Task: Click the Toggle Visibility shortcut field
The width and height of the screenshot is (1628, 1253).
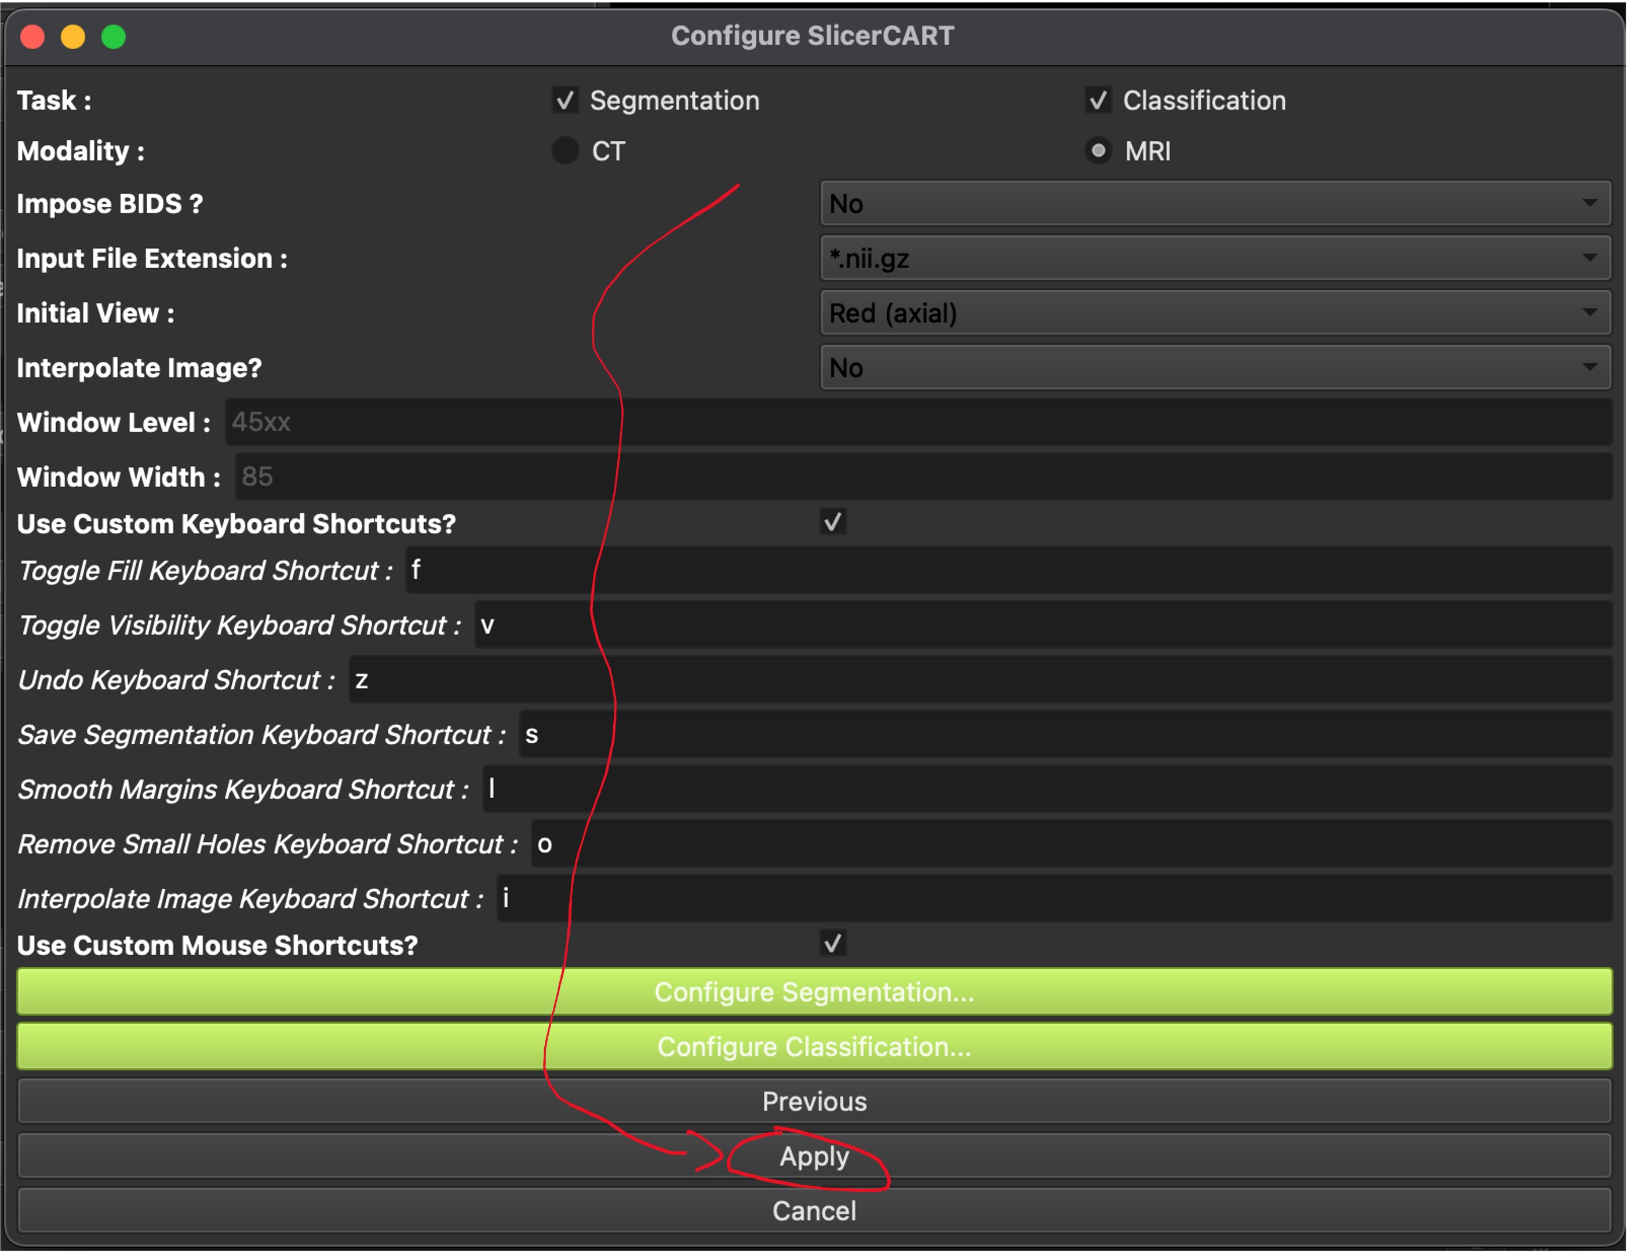Action: point(1043,625)
